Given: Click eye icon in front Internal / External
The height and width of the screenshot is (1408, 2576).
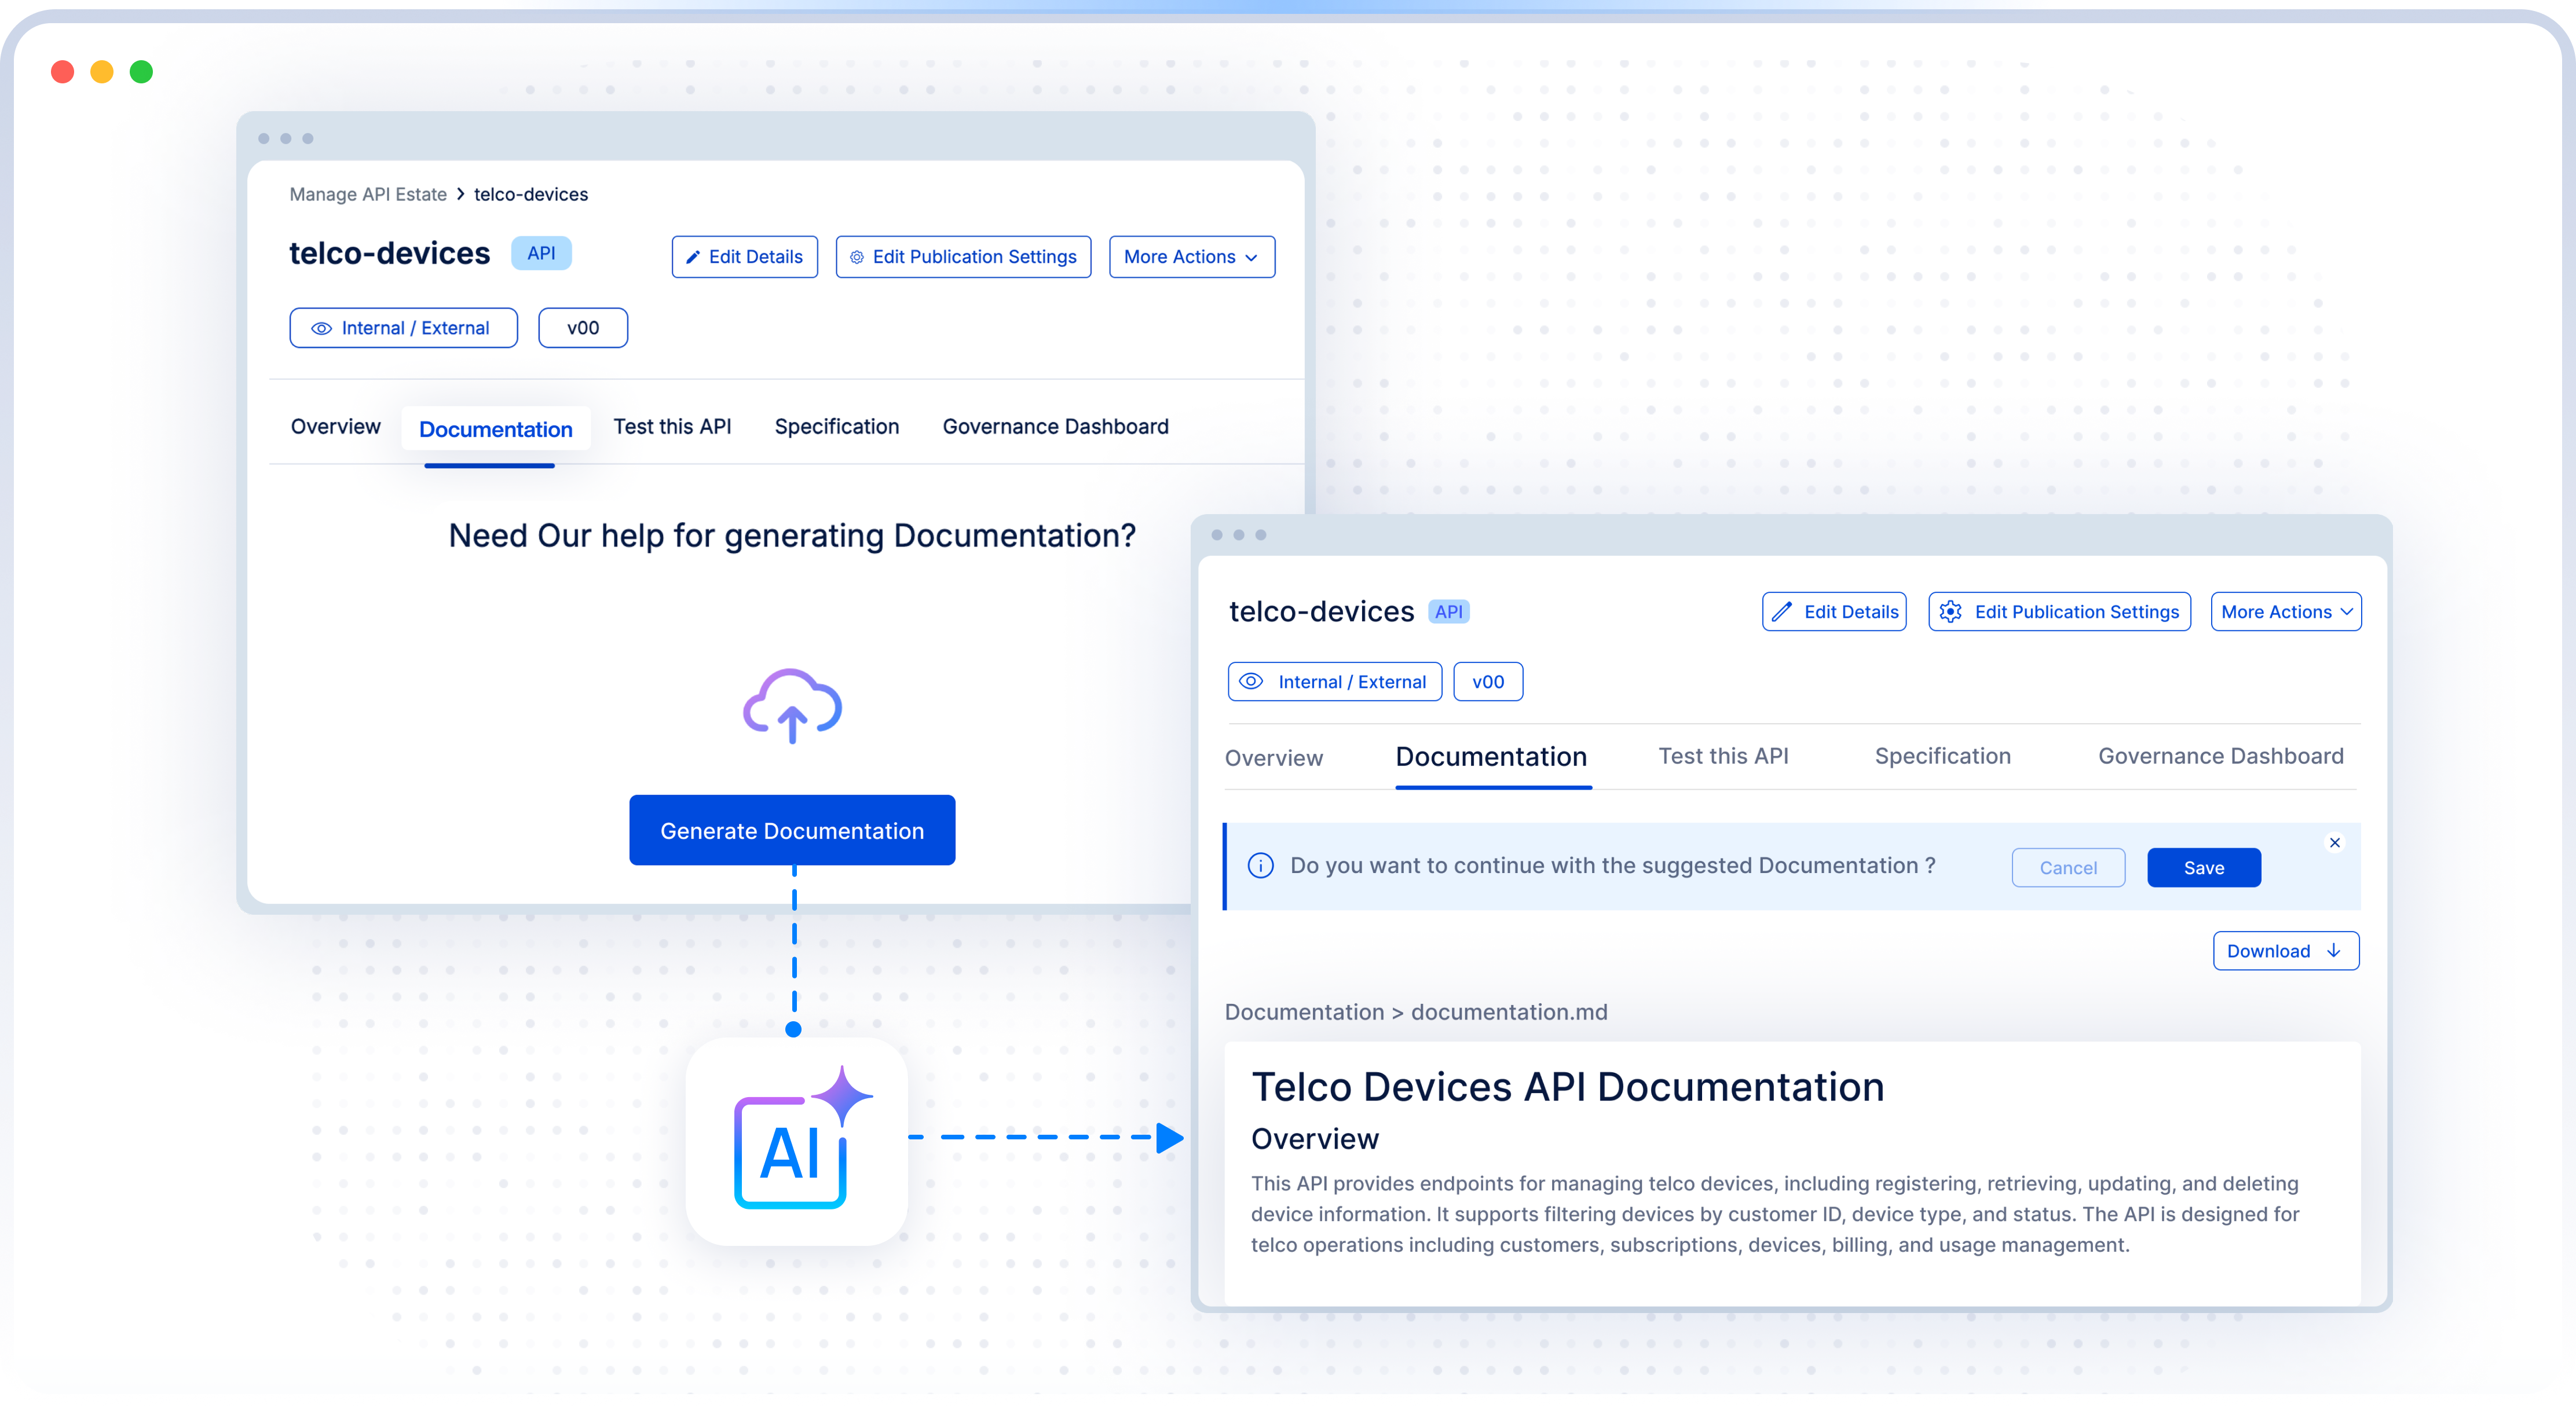Looking at the screenshot, I should click(1251, 682).
